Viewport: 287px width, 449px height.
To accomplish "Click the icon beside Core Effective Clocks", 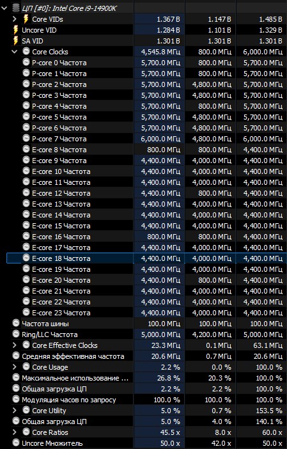I will 26,345.
